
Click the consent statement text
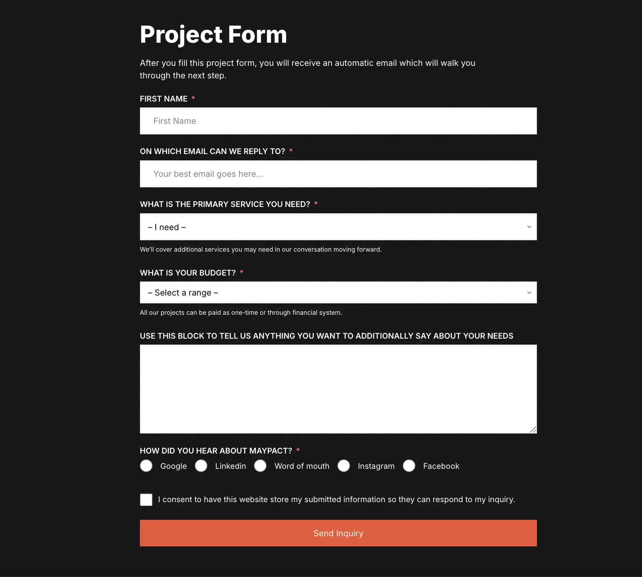tap(336, 499)
